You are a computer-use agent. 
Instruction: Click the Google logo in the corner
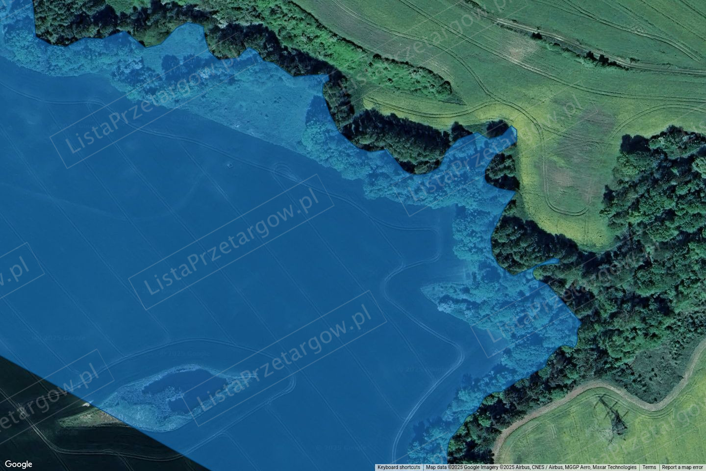[19, 464]
